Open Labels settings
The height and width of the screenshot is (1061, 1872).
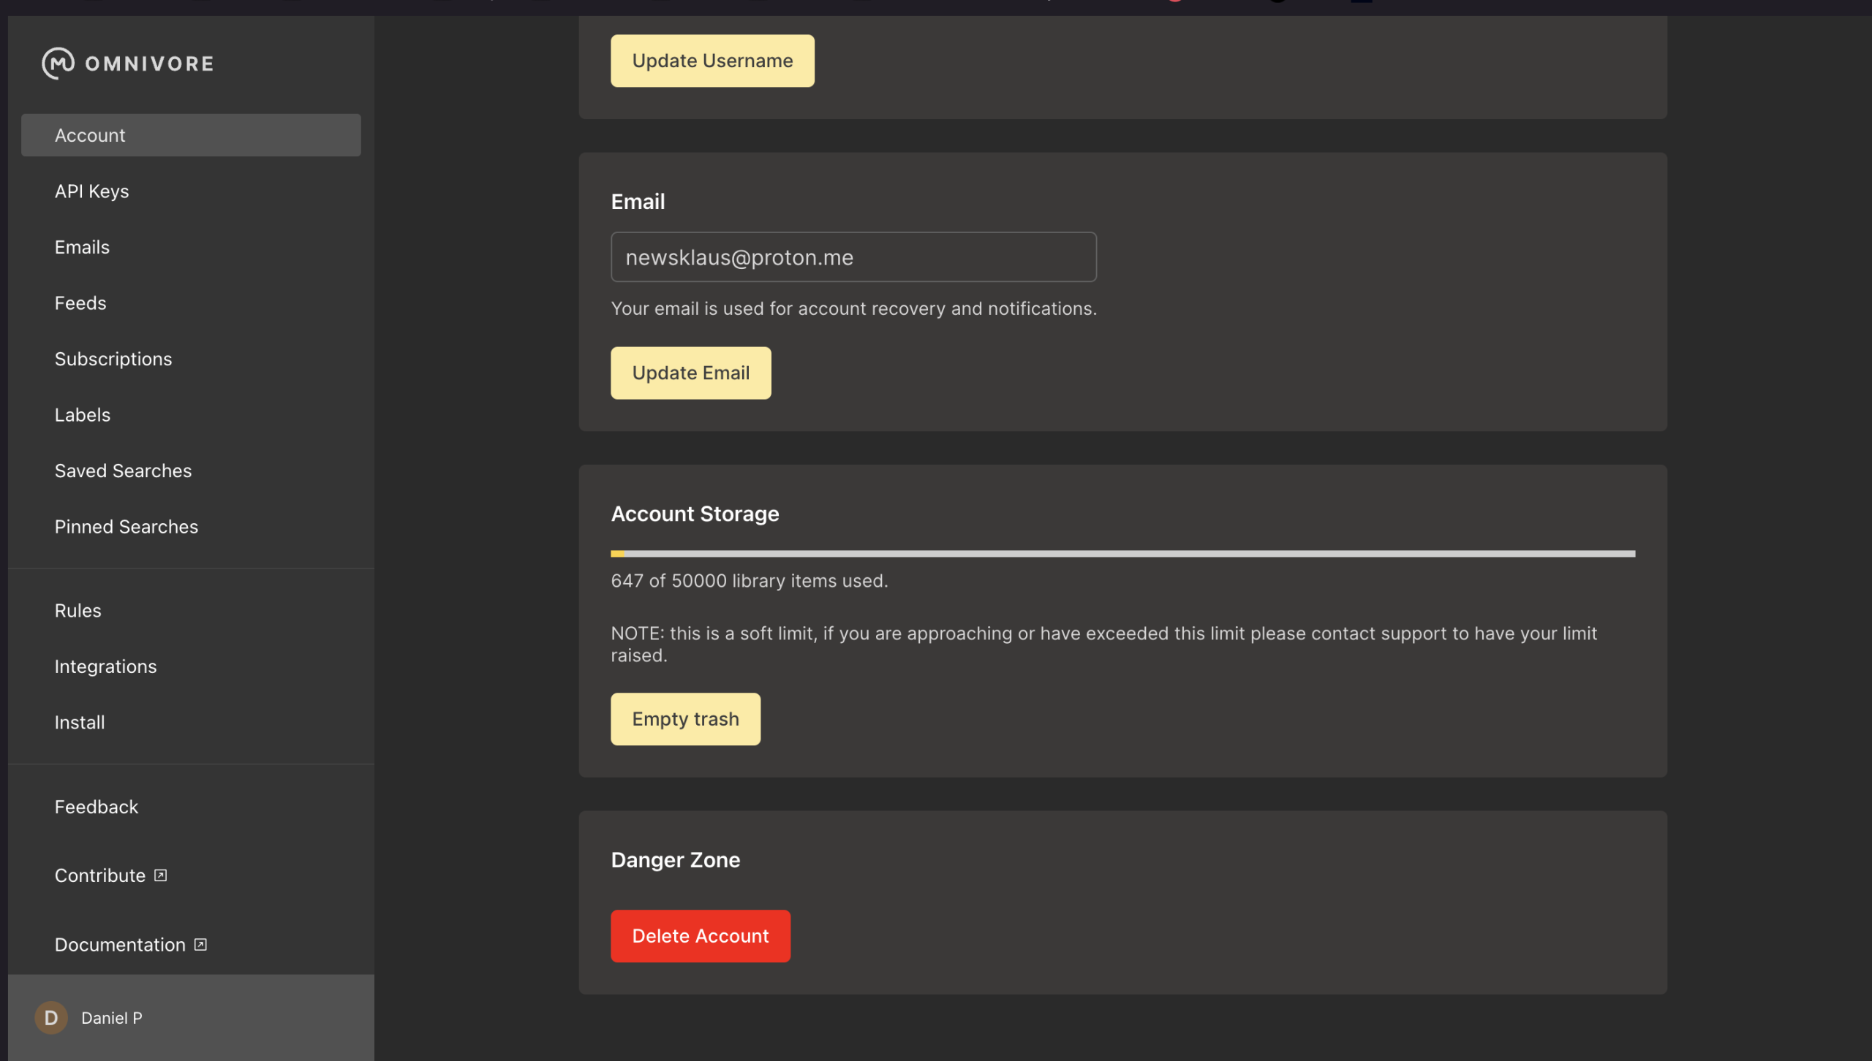coord(83,415)
